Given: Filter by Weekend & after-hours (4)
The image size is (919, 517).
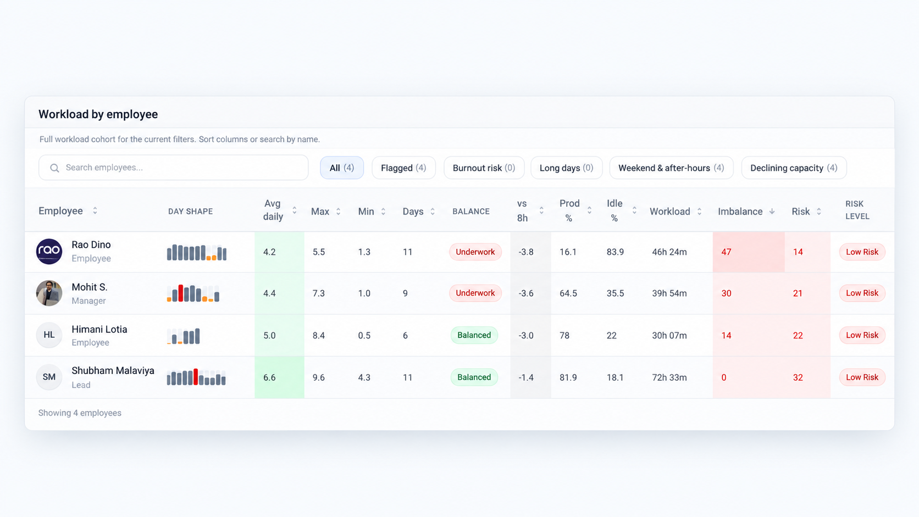Looking at the screenshot, I should point(671,168).
